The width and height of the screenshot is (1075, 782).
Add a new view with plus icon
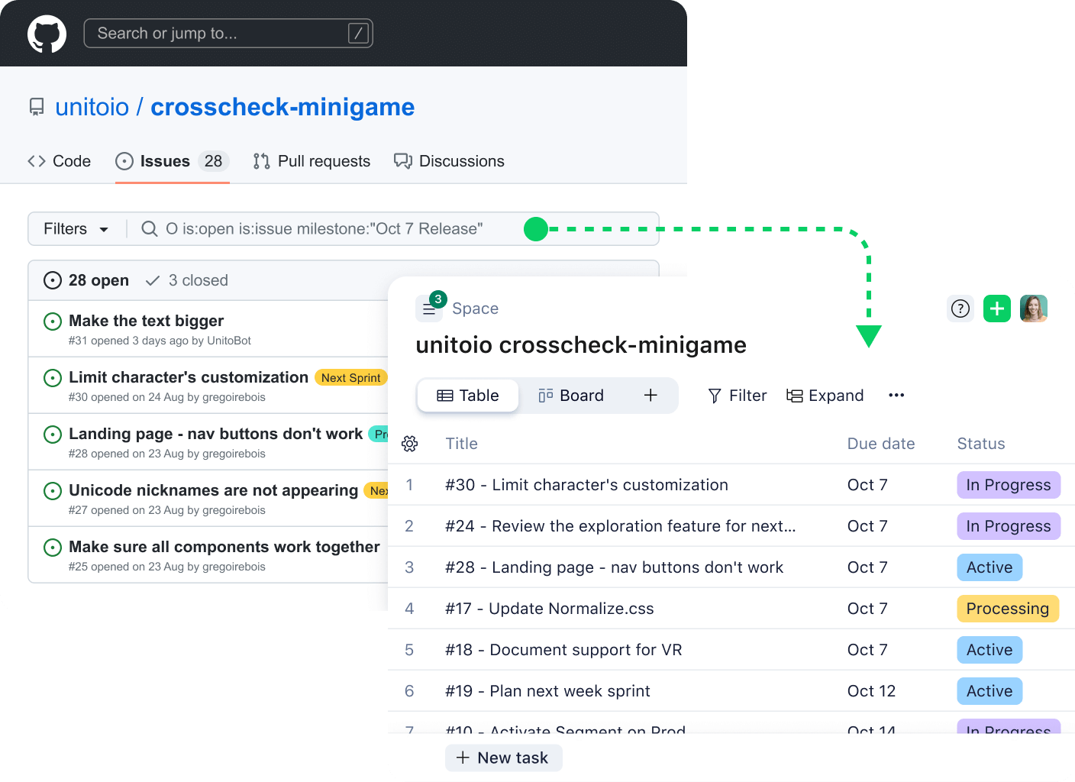650,396
